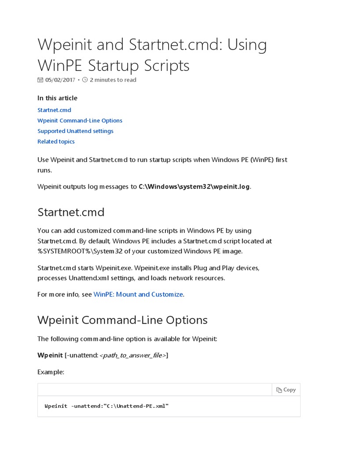This screenshot has width=338, height=451.
Task: Click the "In this article" label
Action: 57,98
